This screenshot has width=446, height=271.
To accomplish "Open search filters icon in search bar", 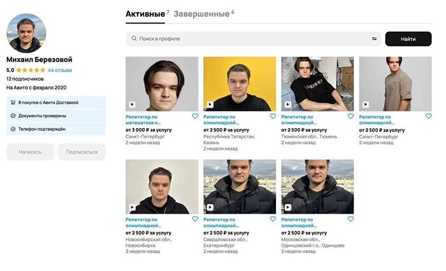I will (x=375, y=39).
